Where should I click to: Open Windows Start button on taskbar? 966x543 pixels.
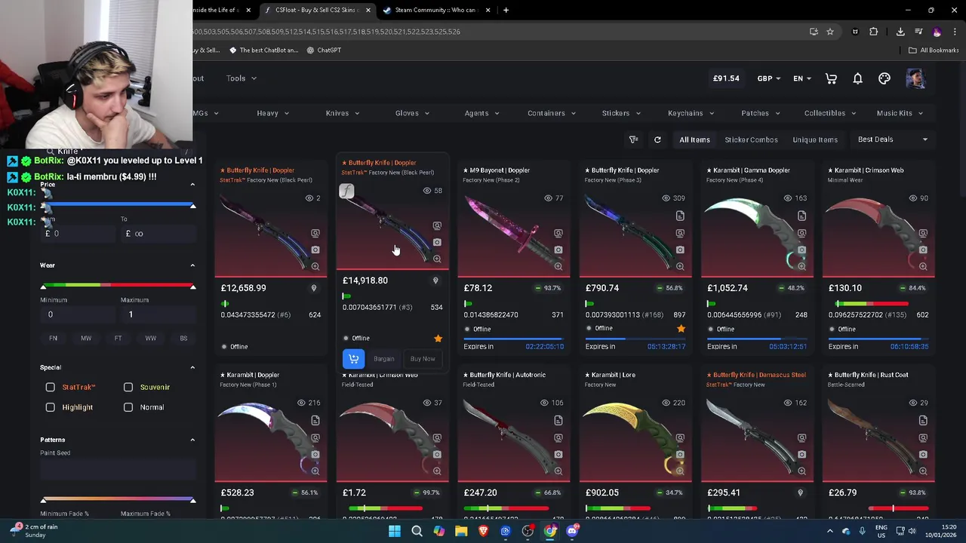tap(394, 531)
